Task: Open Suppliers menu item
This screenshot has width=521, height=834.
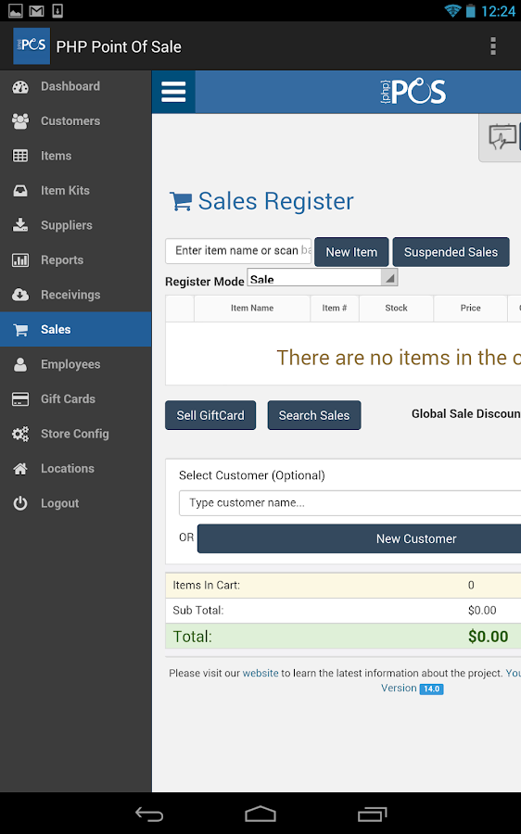Action: [x=76, y=225]
